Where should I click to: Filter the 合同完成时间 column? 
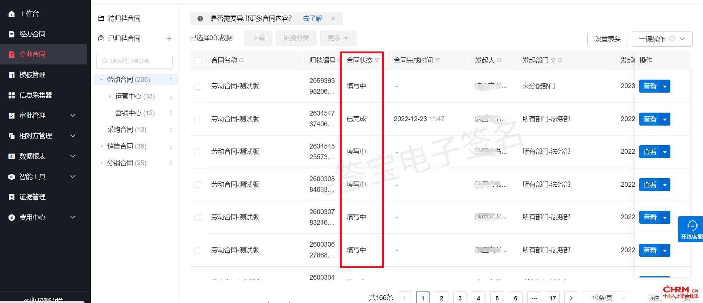(x=437, y=60)
